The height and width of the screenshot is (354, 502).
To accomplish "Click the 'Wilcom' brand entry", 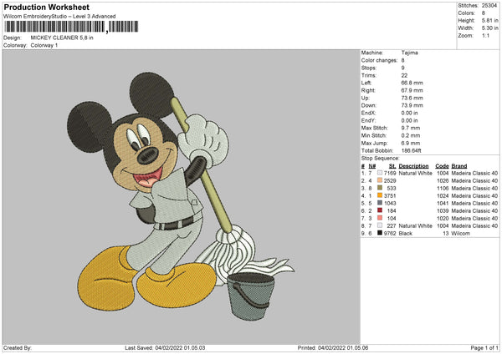I will 460,233.
